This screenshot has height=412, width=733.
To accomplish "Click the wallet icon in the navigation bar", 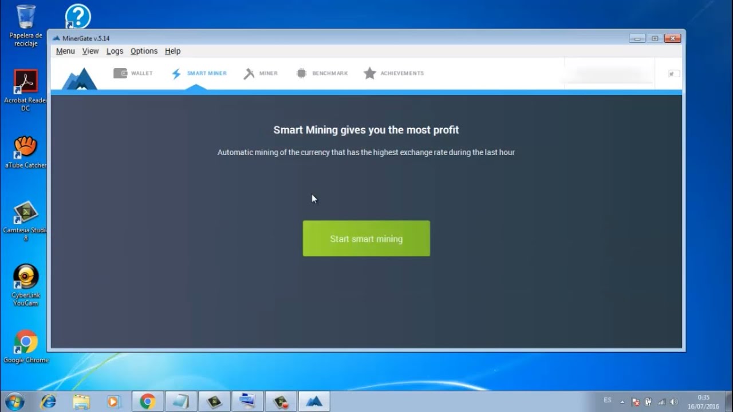I will tap(120, 73).
